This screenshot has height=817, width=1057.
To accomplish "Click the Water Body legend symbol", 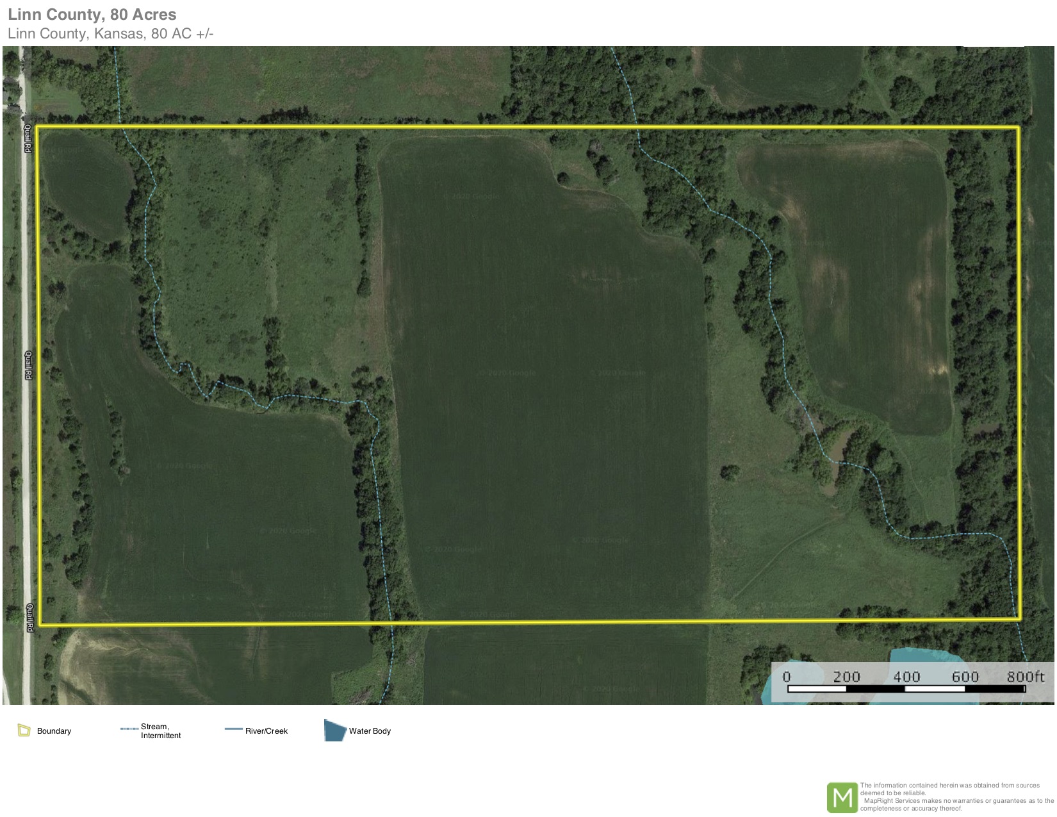I will [x=335, y=730].
